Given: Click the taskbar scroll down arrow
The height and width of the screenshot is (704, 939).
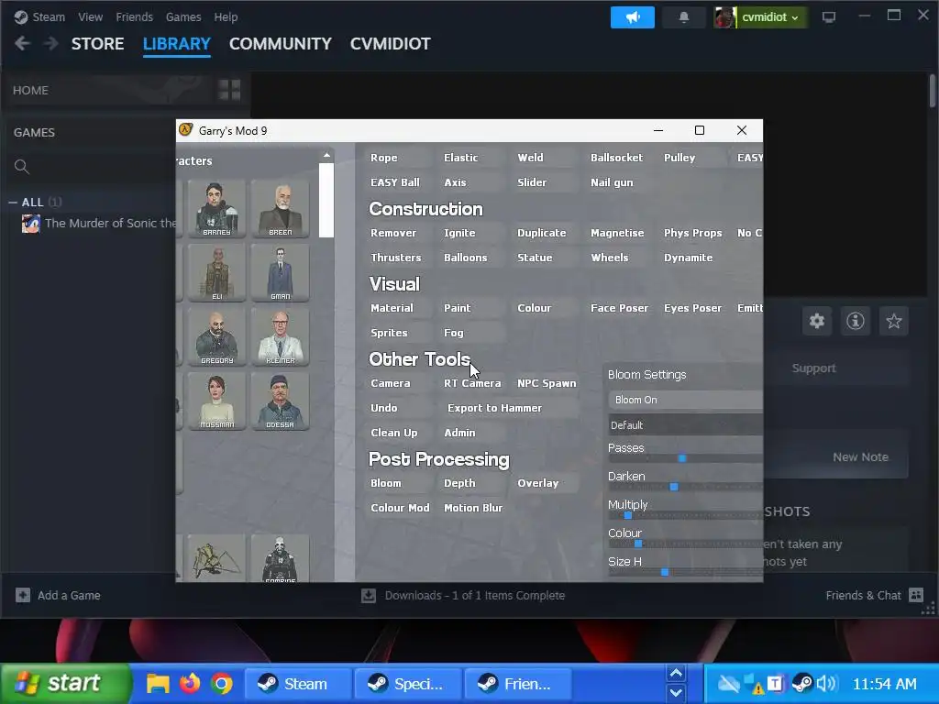Looking at the screenshot, I should click(x=676, y=693).
